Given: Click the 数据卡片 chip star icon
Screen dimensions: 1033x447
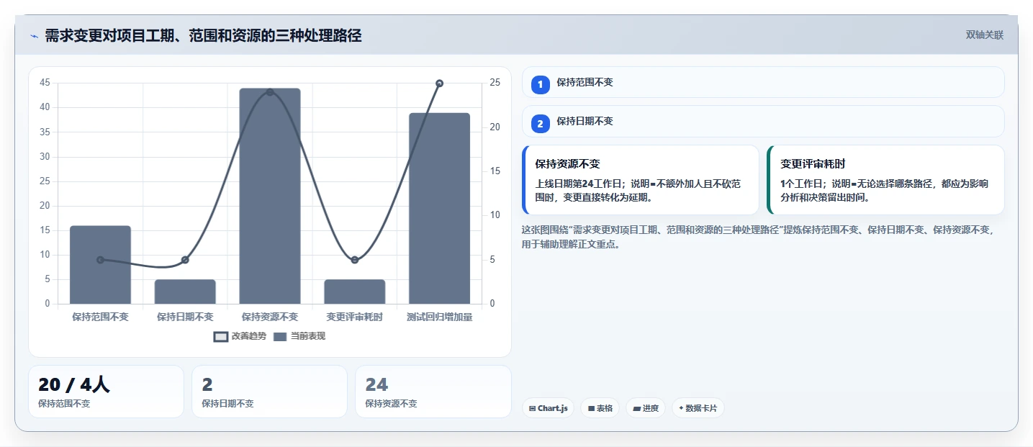Looking at the screenshot, I should tap(681, 408).
